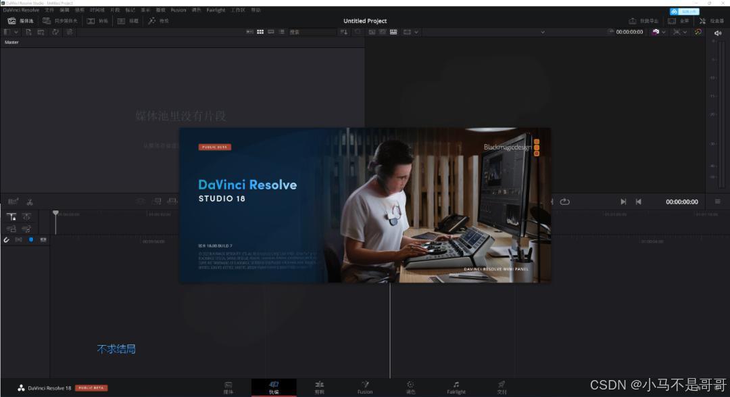This screenshot has width=730, height=397.
Task: Click the lower viewer timecode 00:00:00:00
Action: pyautogui.click(x=681, y=202)
